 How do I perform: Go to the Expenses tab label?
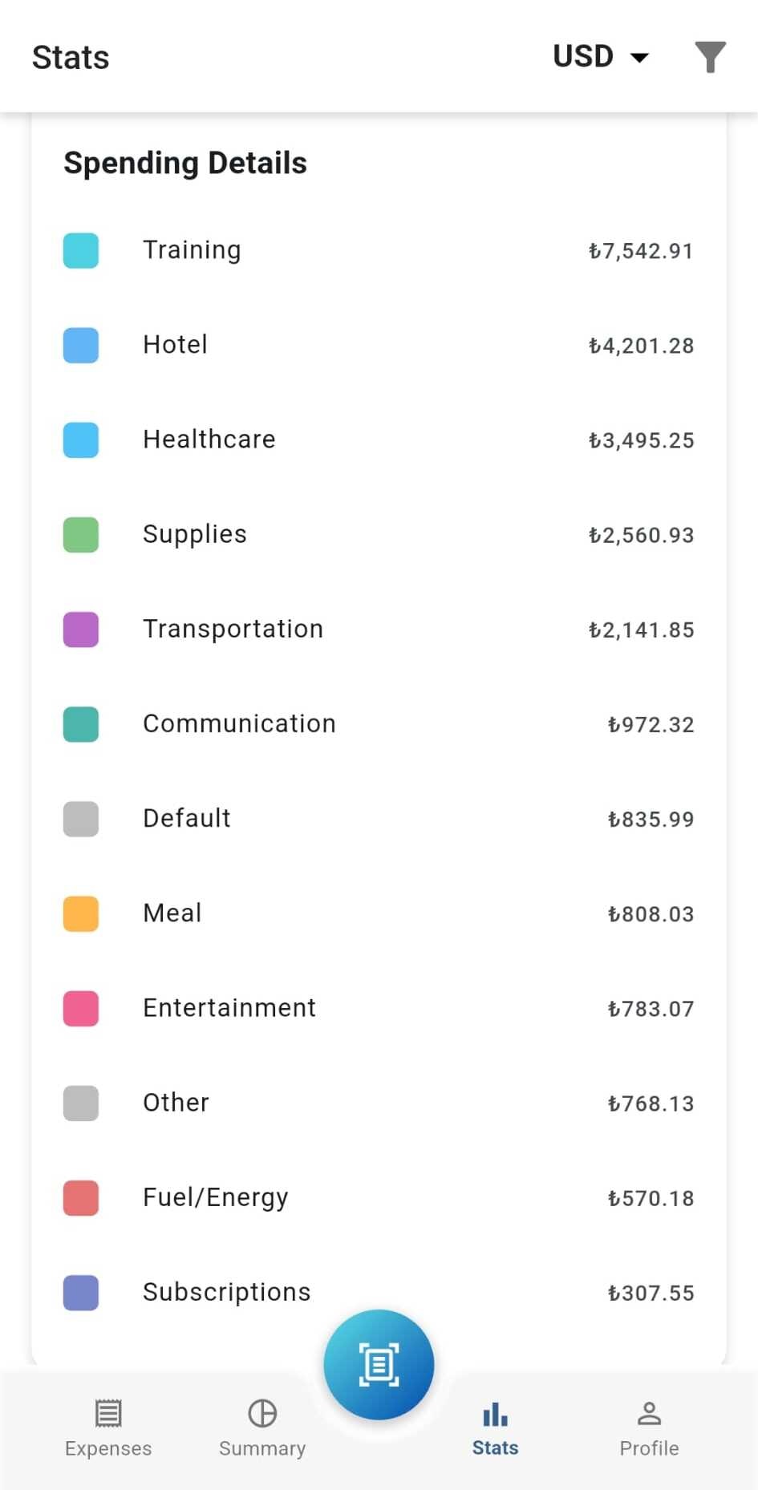(x=108, y=1448)
